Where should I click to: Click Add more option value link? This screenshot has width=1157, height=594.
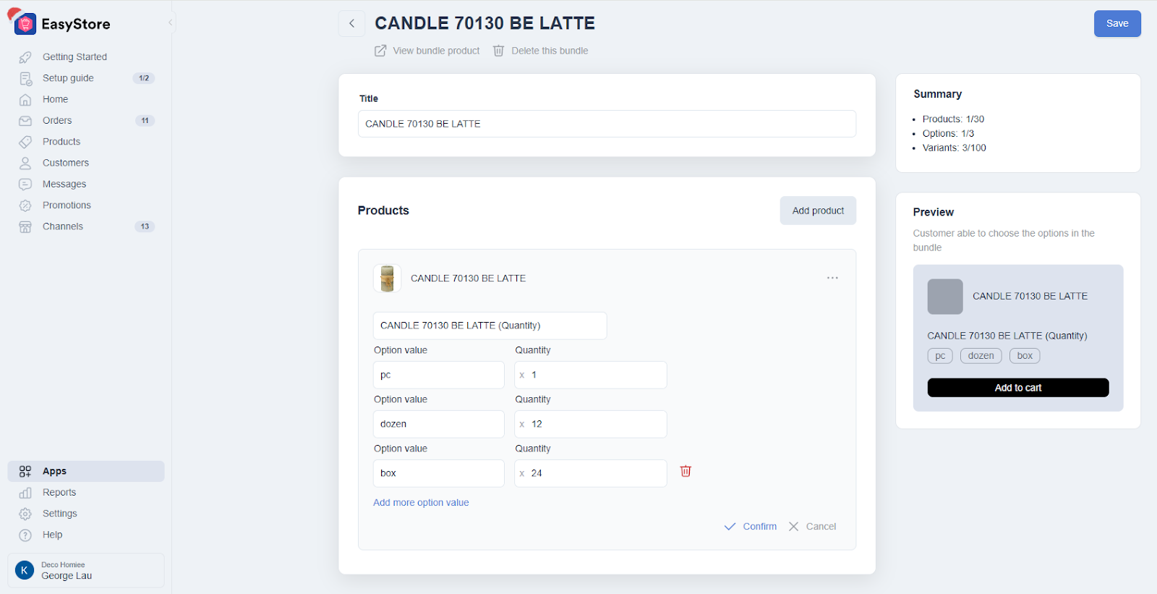421,503
